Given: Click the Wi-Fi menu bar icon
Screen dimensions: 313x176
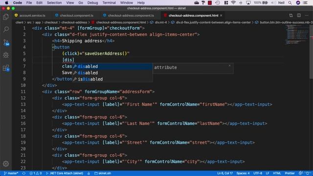Looking at the screenshot, I should (x=233, y=2).
